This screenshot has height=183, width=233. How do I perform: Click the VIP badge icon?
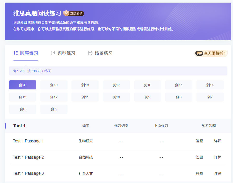coord(199,53)
